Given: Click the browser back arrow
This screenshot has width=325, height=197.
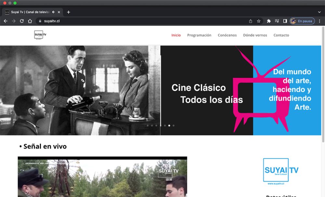Looking at the screenshot, I should 6,21.
